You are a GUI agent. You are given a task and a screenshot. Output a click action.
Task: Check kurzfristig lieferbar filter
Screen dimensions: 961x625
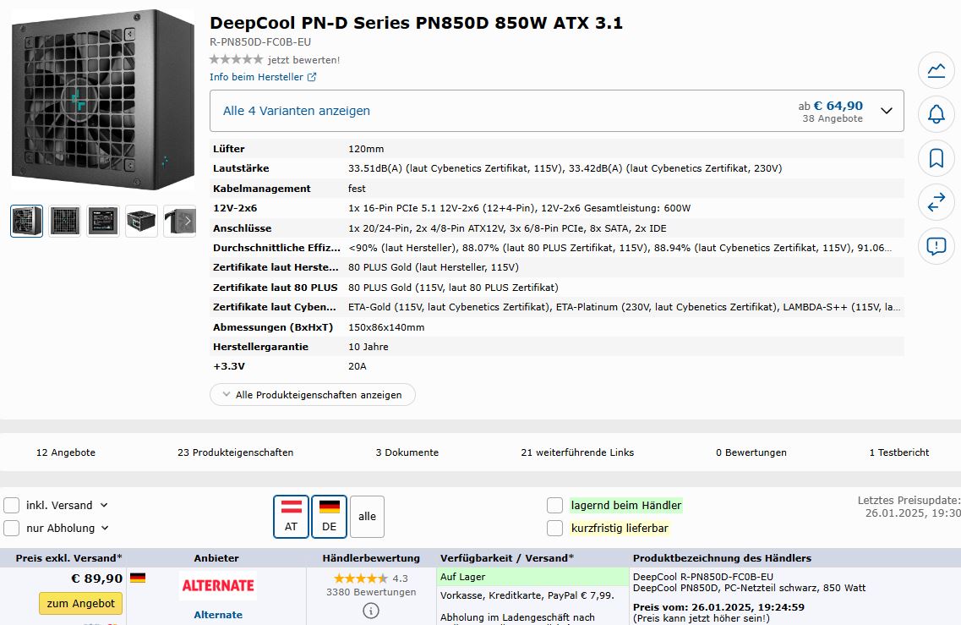point(554,528)
